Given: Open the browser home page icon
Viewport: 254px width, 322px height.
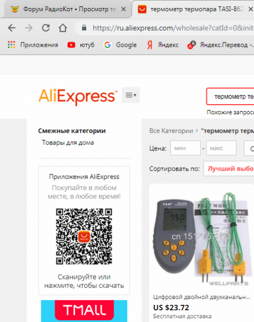Looking at the screenshot, I should (63, 28).
